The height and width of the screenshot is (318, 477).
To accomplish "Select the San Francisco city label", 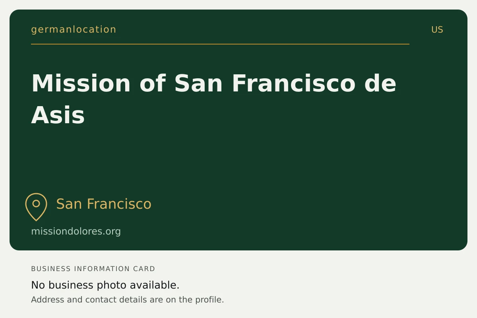I will tap(104, 204).
